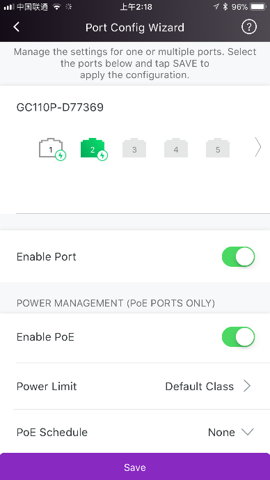Tap the Bluetooth icon in status bar

(225, 7)
